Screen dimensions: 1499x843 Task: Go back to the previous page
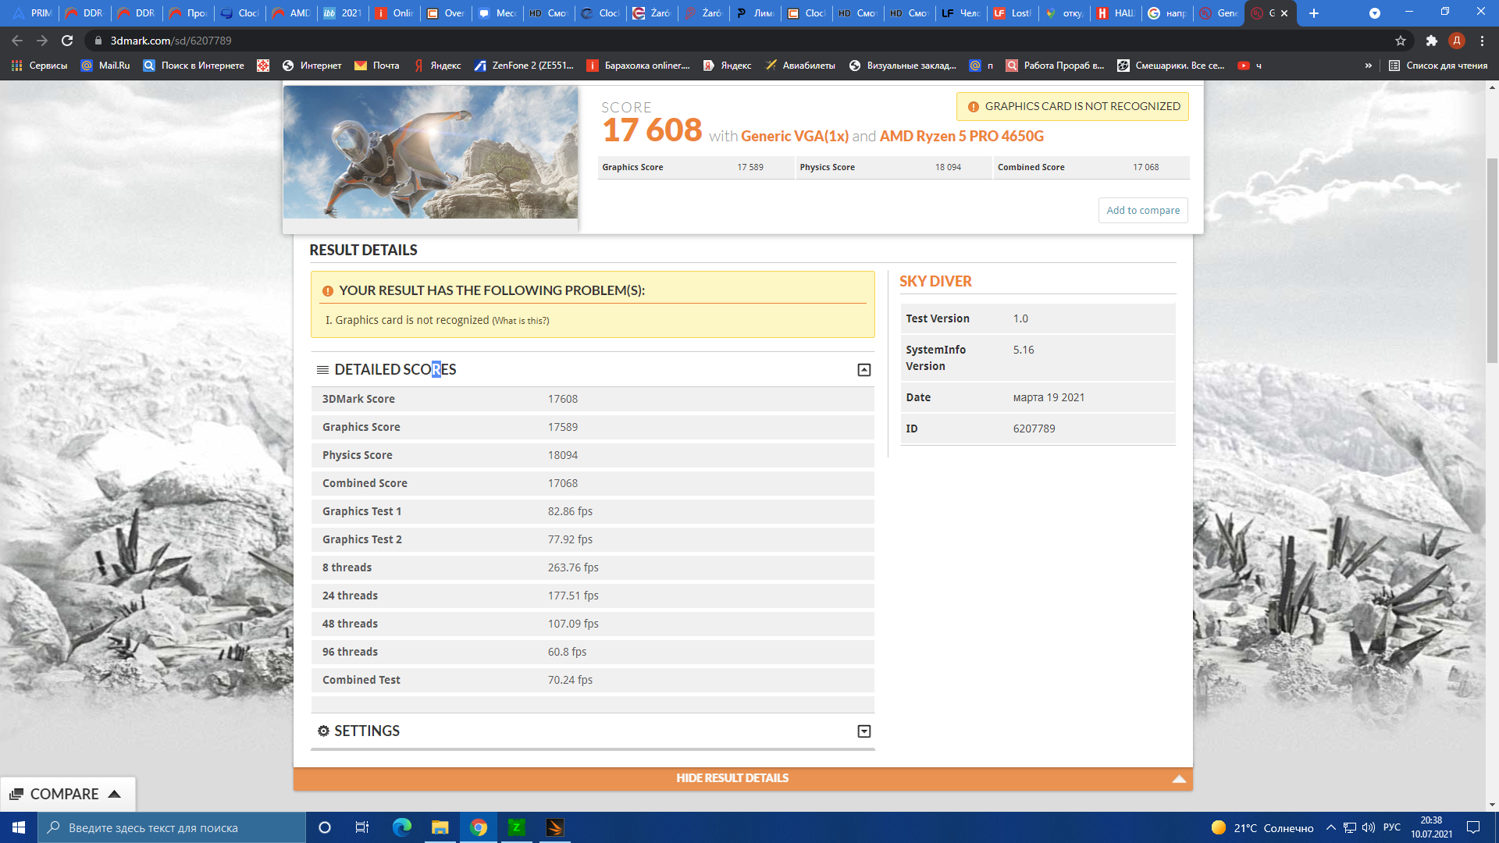(17, 41)
